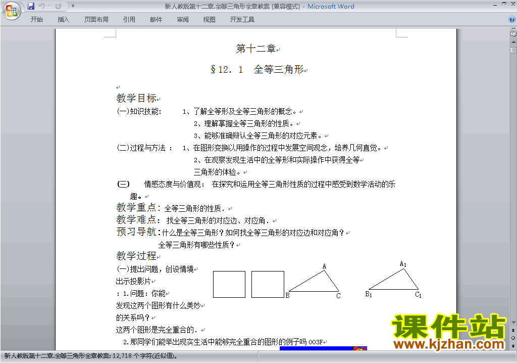The width and height of the screenshot is (517, 363).
Task: Select triangle ABC drawing
Action: click(x=313, y=282)
